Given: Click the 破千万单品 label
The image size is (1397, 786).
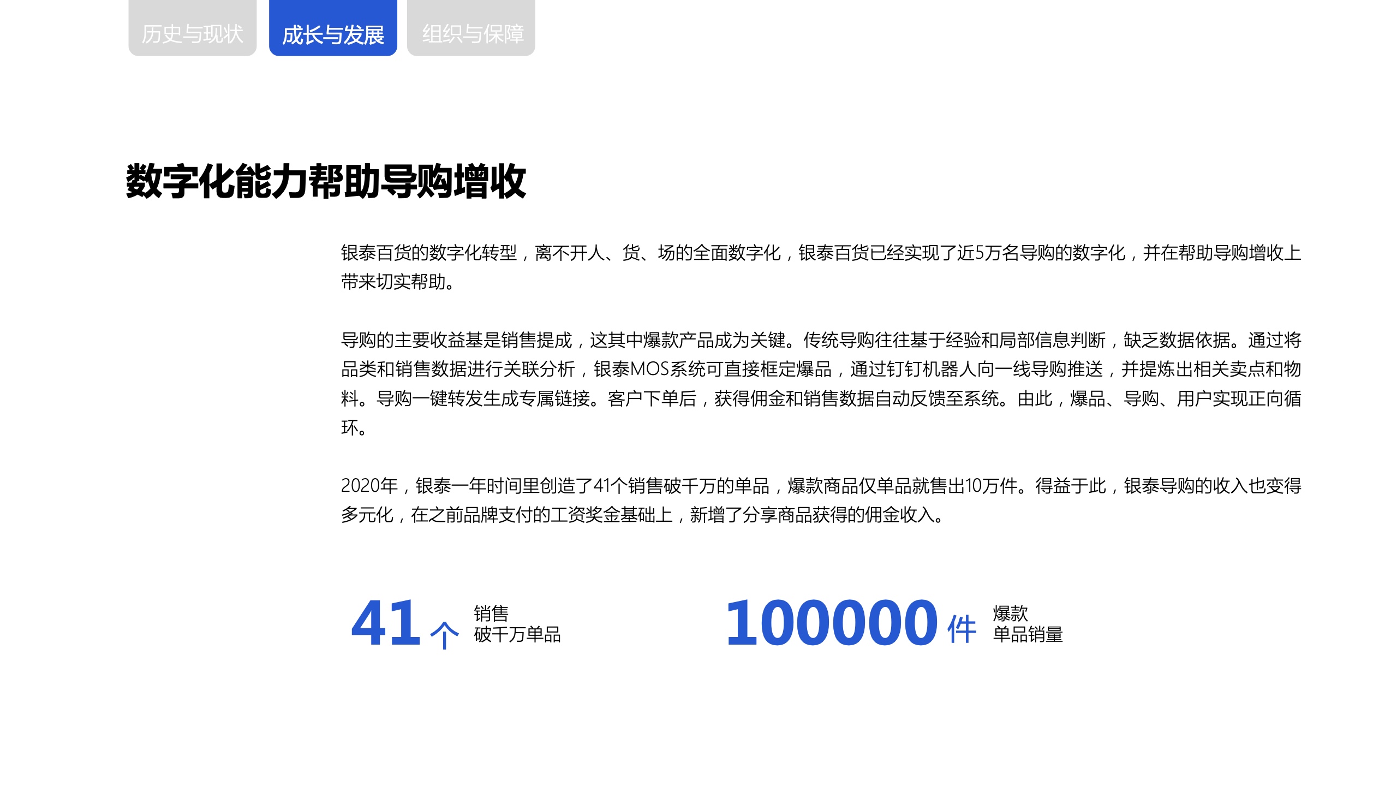Looking at the screenshot, I should [517, 634].
